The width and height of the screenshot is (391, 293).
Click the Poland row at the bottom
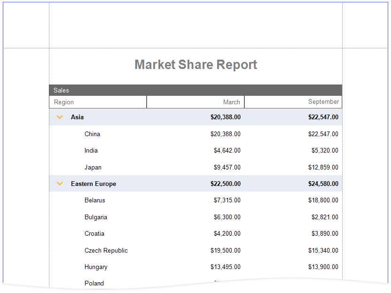94,283
